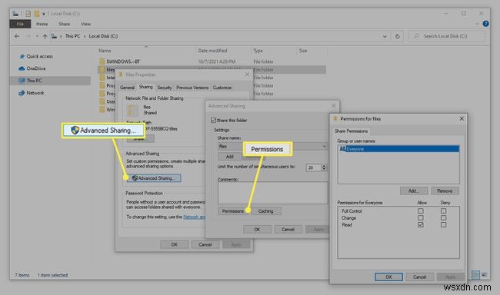Open the quick access toolbar customize arrow
Image resolution: width=500 pixels, height=295 pixels.
click(44, 14)
